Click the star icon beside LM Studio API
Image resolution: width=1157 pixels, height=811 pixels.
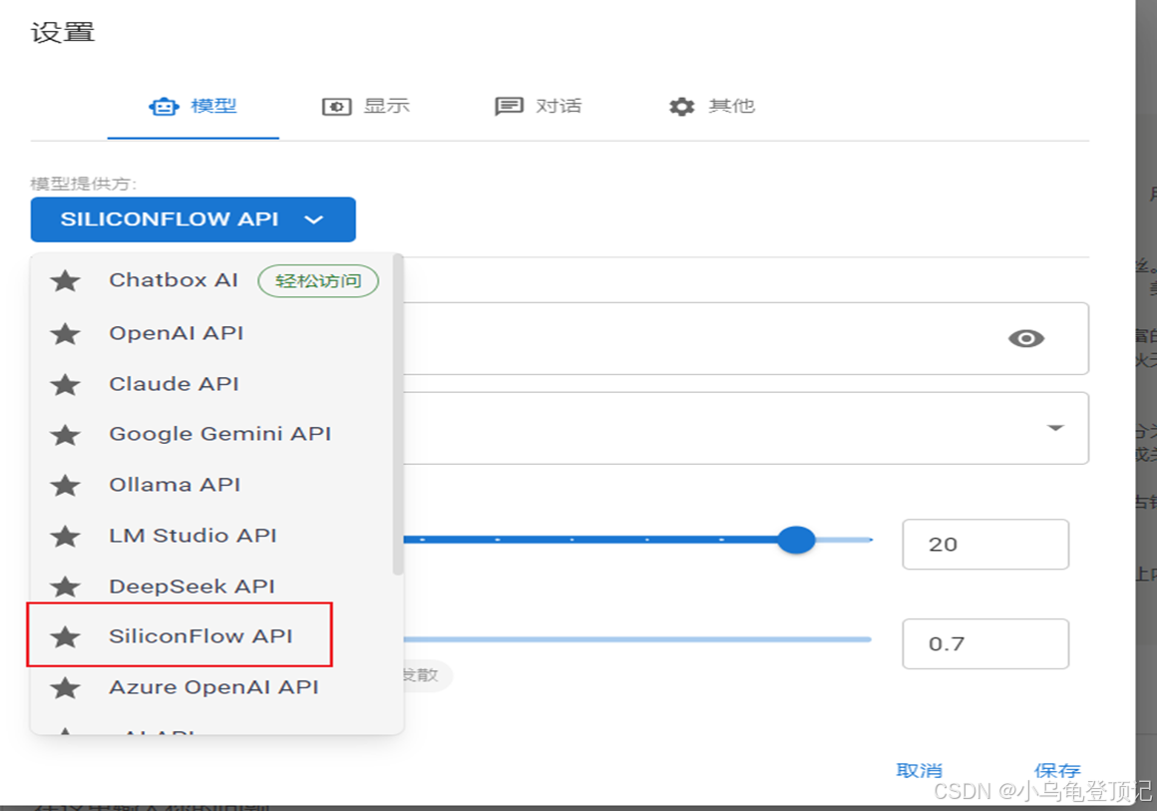pyautogui.click(x=65, y=537)
